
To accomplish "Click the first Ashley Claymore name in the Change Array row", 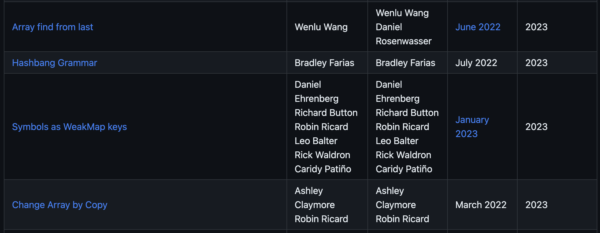I will tap(315, 198).
